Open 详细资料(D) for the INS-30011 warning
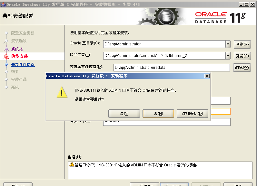 (x=193, y=114)
